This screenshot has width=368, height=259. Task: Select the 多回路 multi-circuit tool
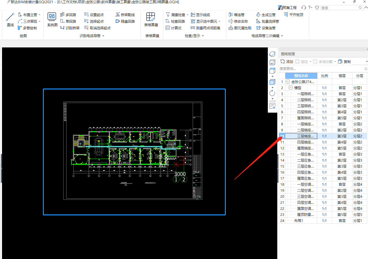click(68, 15)
